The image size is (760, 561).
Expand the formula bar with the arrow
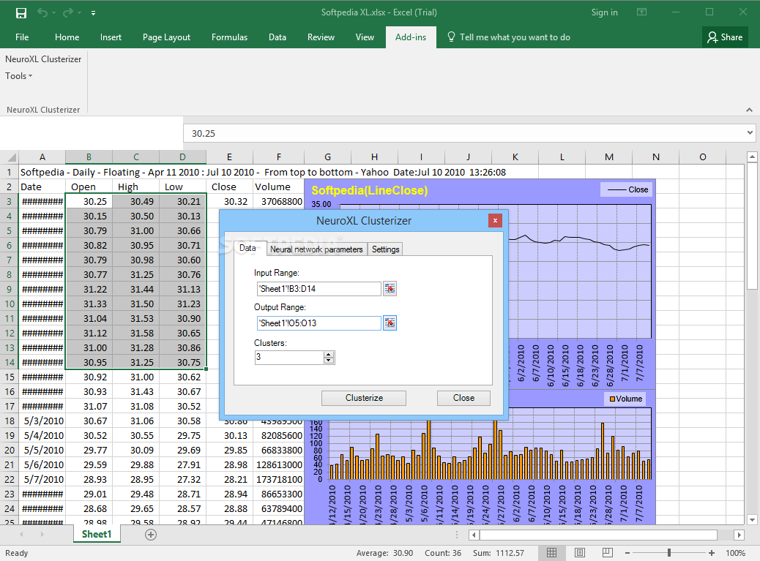pos(750,132)
